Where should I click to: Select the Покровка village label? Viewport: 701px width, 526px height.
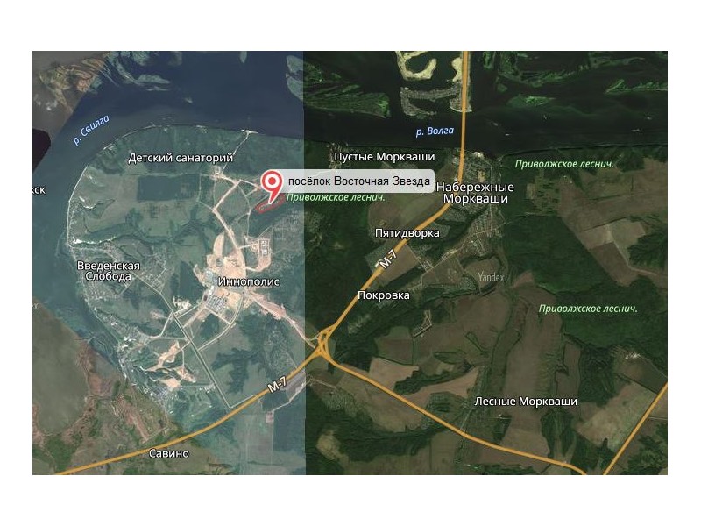(x=384, y=295)
